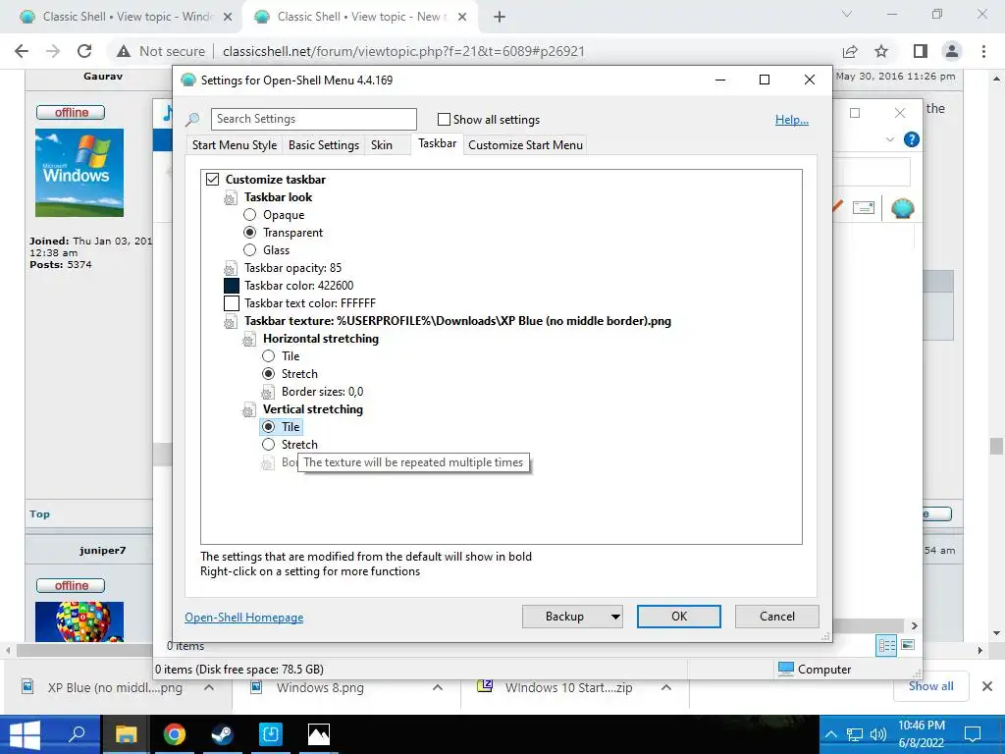The image size is (1005, 754).
Task: Select the Taskbar texture path setting
Action: coord(457,321)
